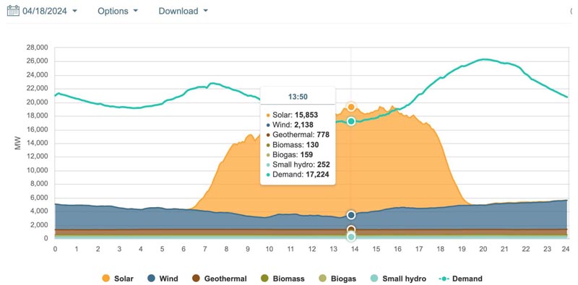Viewport: 578px width, 285px height.
Task: Click the blue Wind marker at 13:50
Action: click(351, 215)
